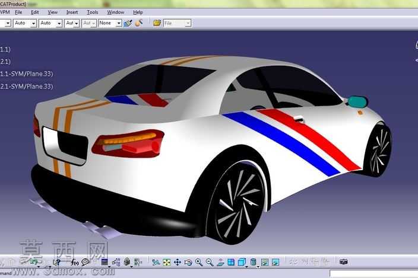Activate the Fly mode airplane icon
The height and width of the screenshot is (278, 418).
(x=156, y=263)
